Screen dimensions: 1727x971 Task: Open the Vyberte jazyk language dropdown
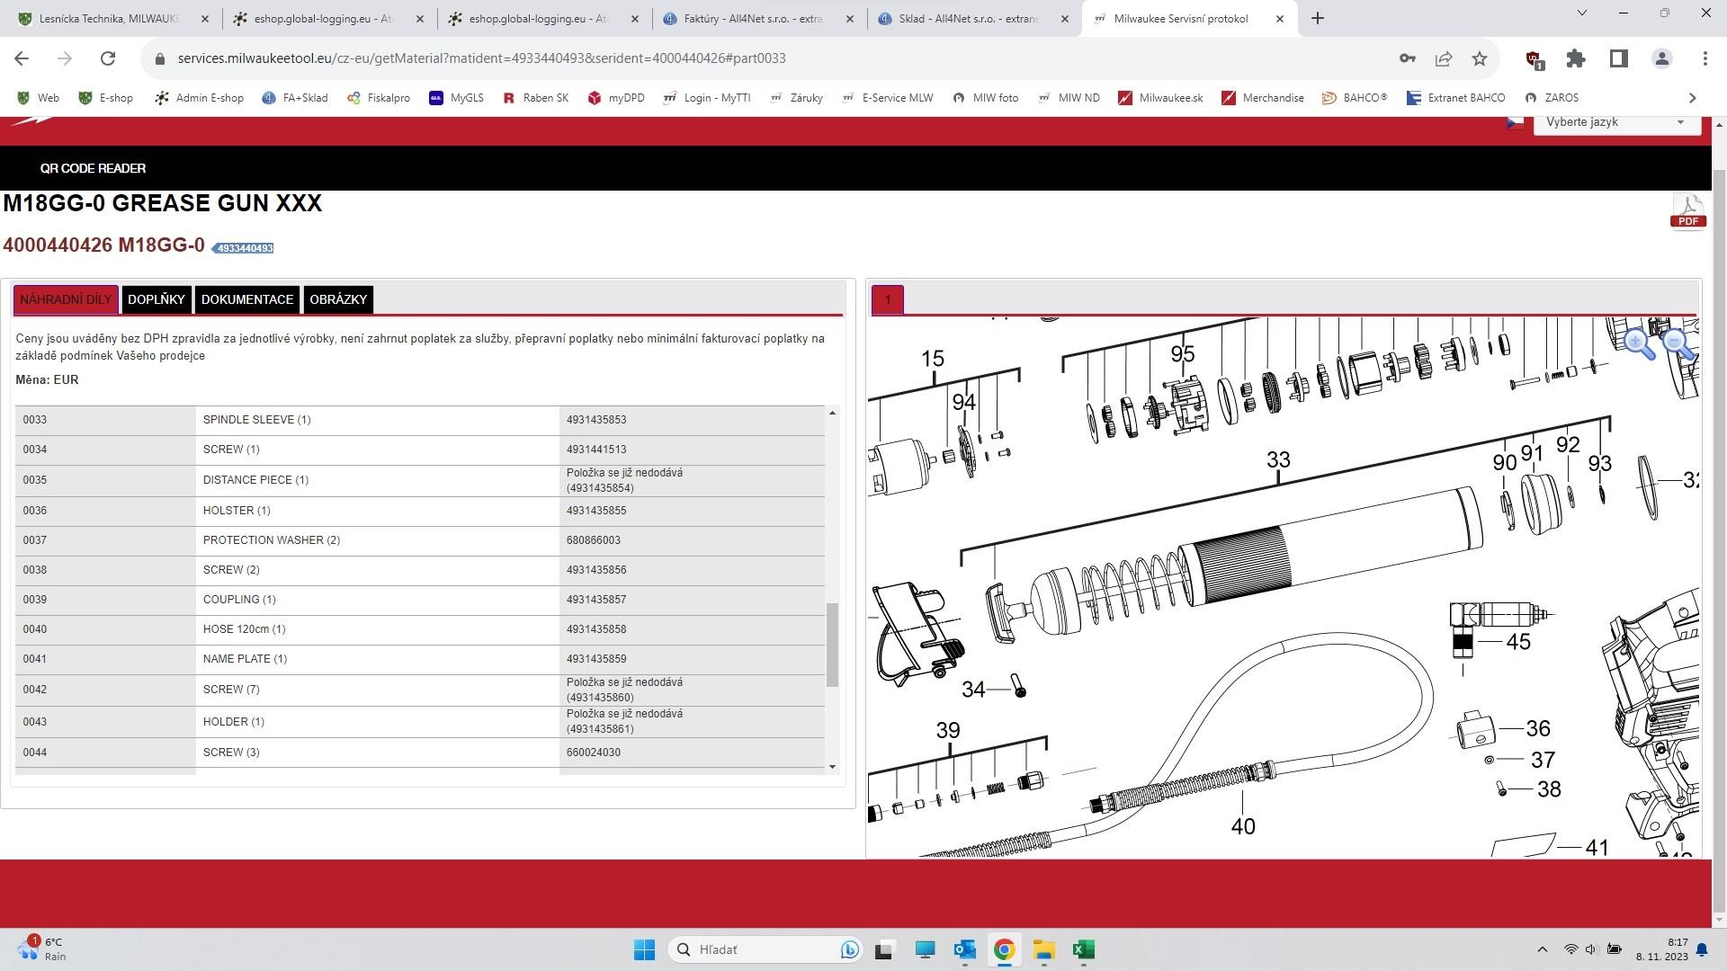pos(1616,122)
